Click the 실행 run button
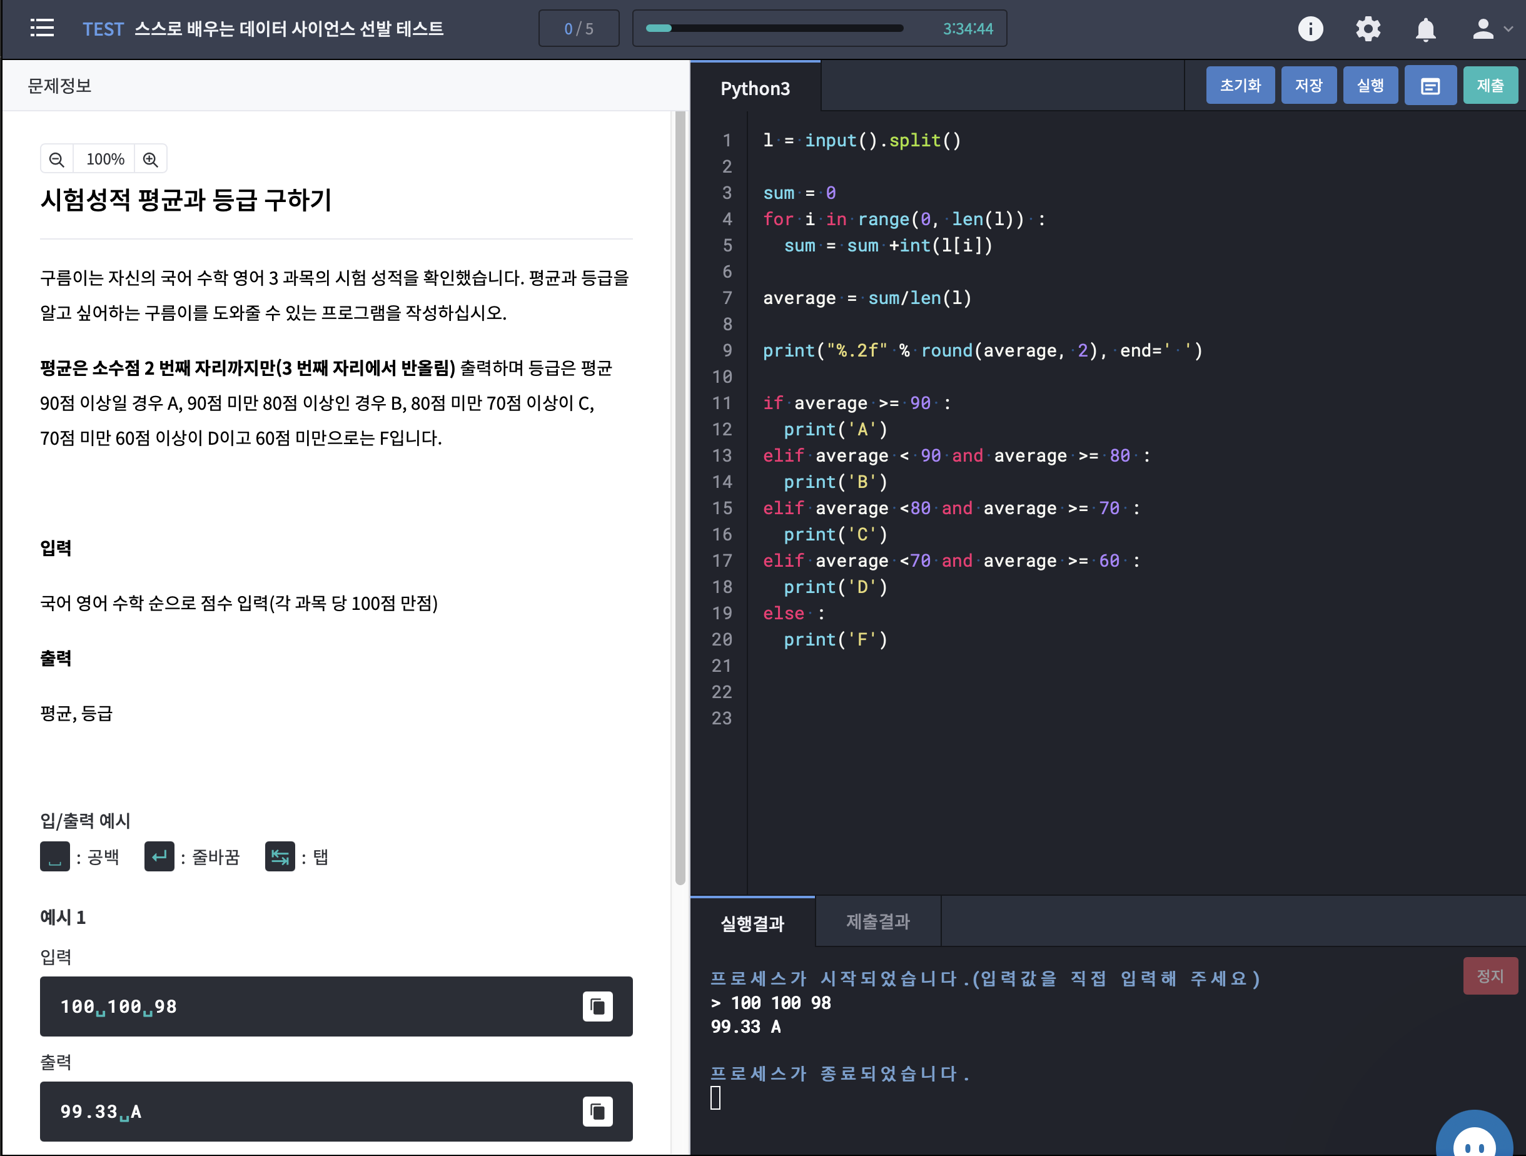Viewport: 1526px width, 1156px height. coord(1370,86)
